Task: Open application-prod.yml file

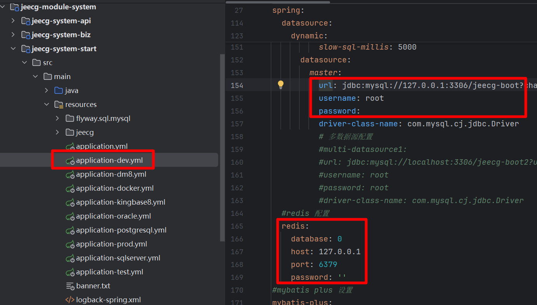Action: pos(111,244)
